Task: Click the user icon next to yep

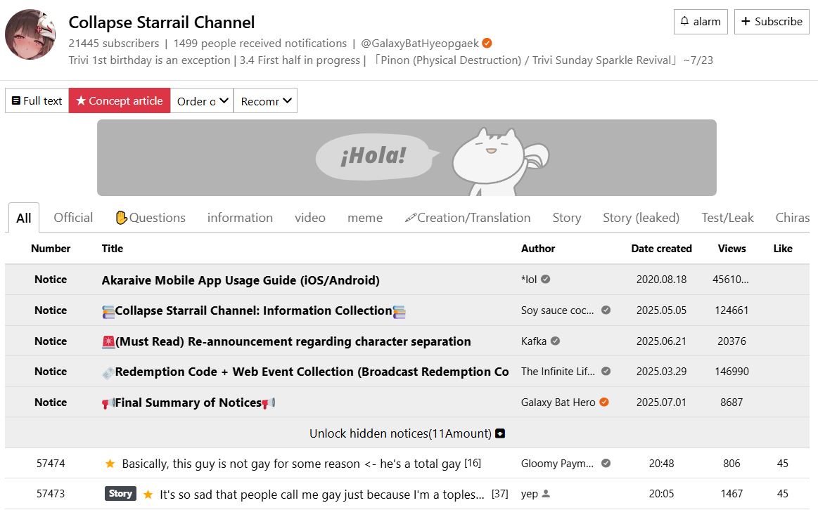Action: click(546, 493)
